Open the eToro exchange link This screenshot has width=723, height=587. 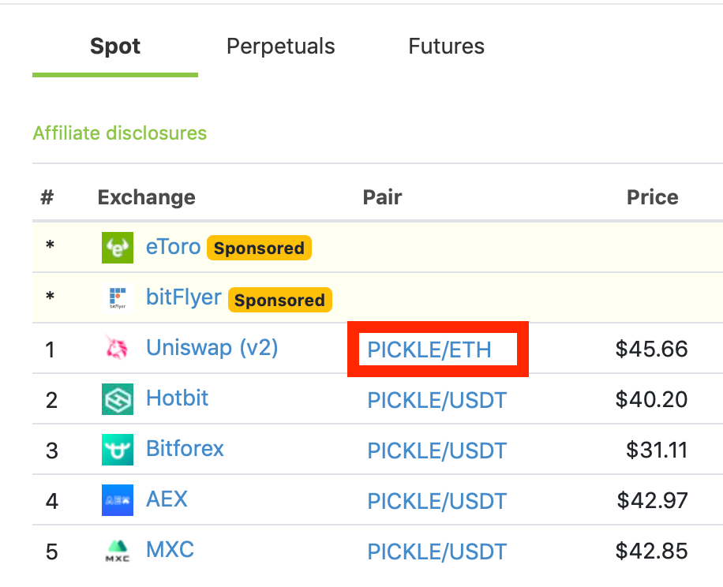174,247
